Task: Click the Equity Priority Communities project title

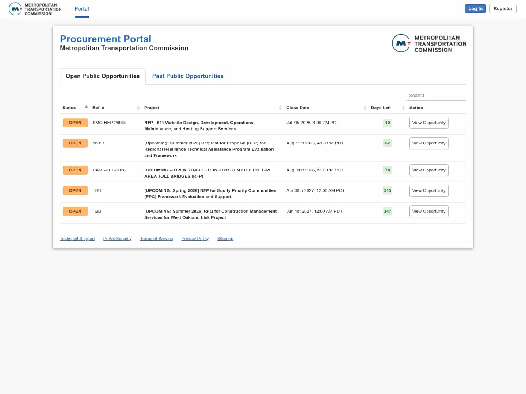Action: 210,193
